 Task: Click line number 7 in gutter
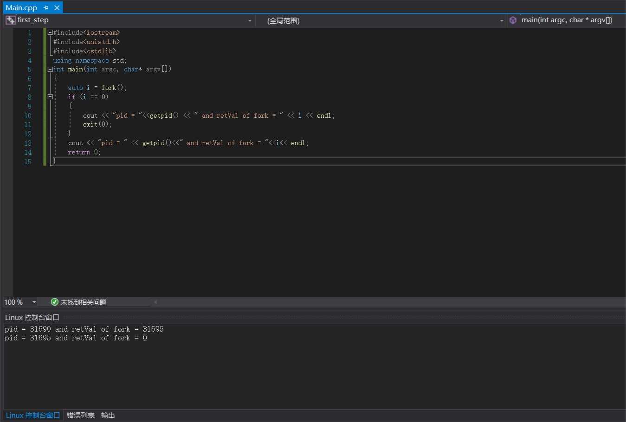click(29, 88)
